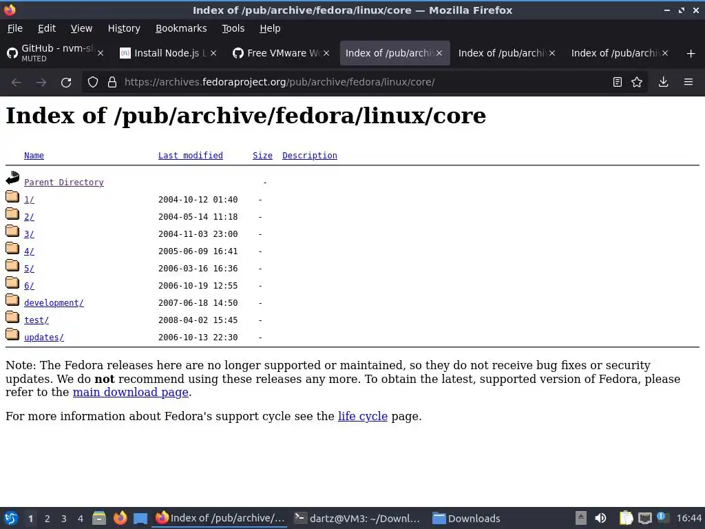Screen dimensions: 705x529
Task: Open the updates/ directory link
Action: (44, 338)
